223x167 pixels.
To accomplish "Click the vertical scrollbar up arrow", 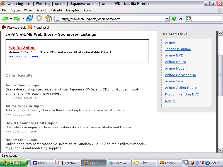I will (220, 33).
